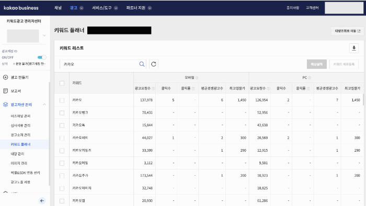Screen dimensions: 366x206
Task: Click keyword cell 카카오페이
Action: [80, 138]
